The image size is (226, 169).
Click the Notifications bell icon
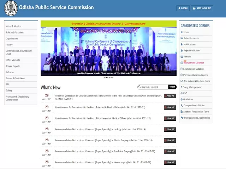click(x=182, y=44)
